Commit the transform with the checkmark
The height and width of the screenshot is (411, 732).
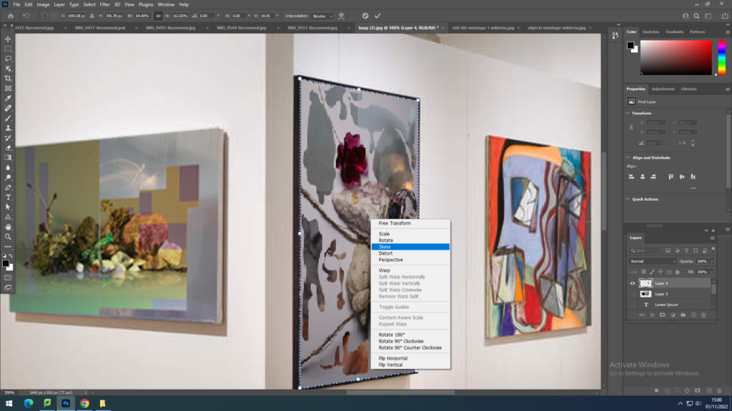click(x=377, y=16)
